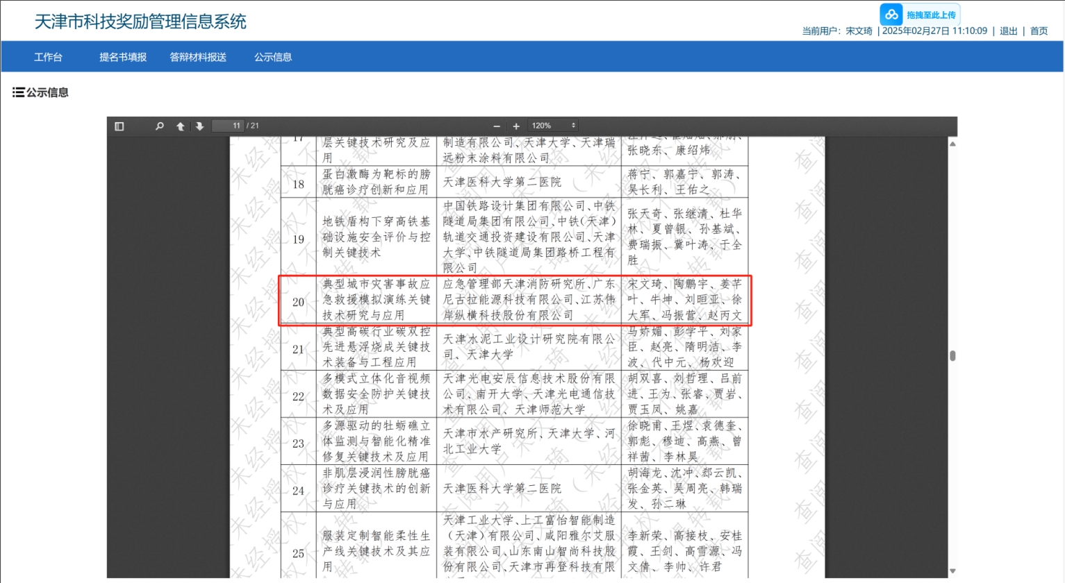Image resolution: width=1065 pixels, height=583 pixels.
Task: Open the 120% zoom level dropdown
Action: coord(553,126)
